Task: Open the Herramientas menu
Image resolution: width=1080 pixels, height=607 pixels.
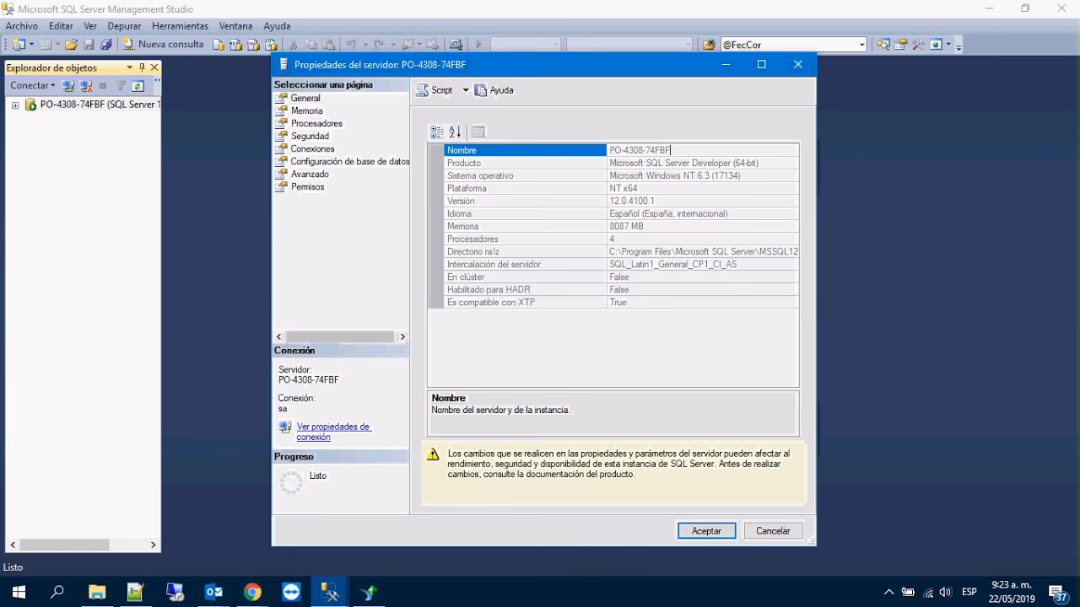Action: 180,26
